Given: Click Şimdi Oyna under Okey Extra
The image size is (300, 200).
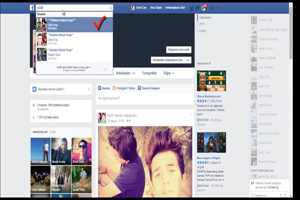Looking at the screenshot, I should point(203,120).
